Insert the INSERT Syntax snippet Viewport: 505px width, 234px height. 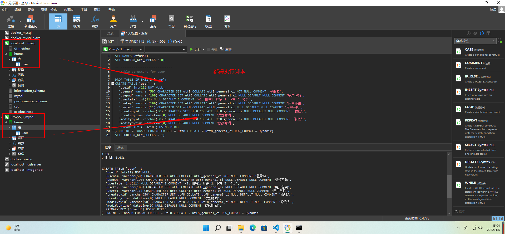pos(479,94)
